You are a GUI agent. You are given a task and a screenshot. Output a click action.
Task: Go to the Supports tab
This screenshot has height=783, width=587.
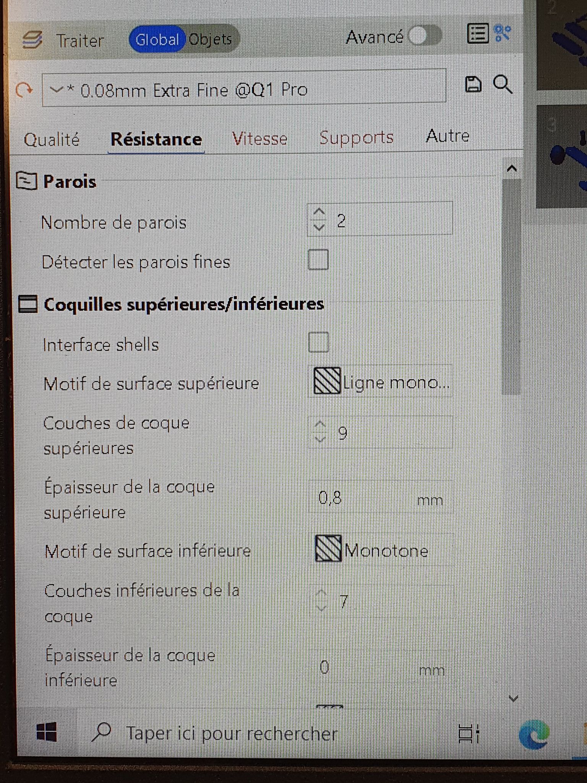[x=356, y=138]
